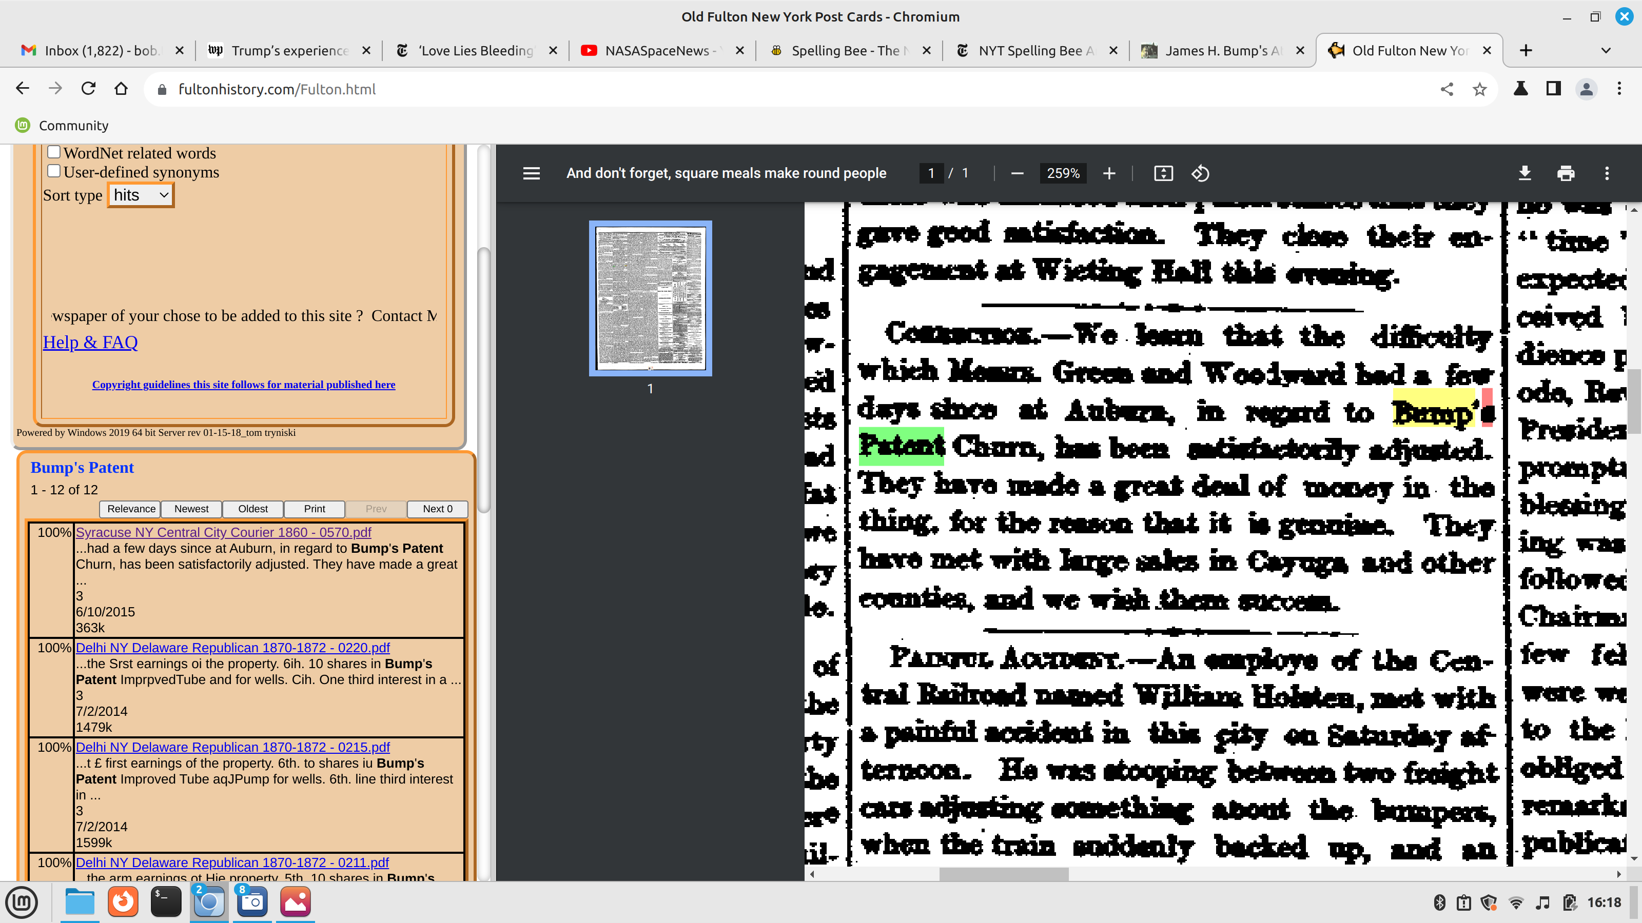Open the Sort type hits dropdown
Screen dimensions: 1642x923
click(141, 195)
